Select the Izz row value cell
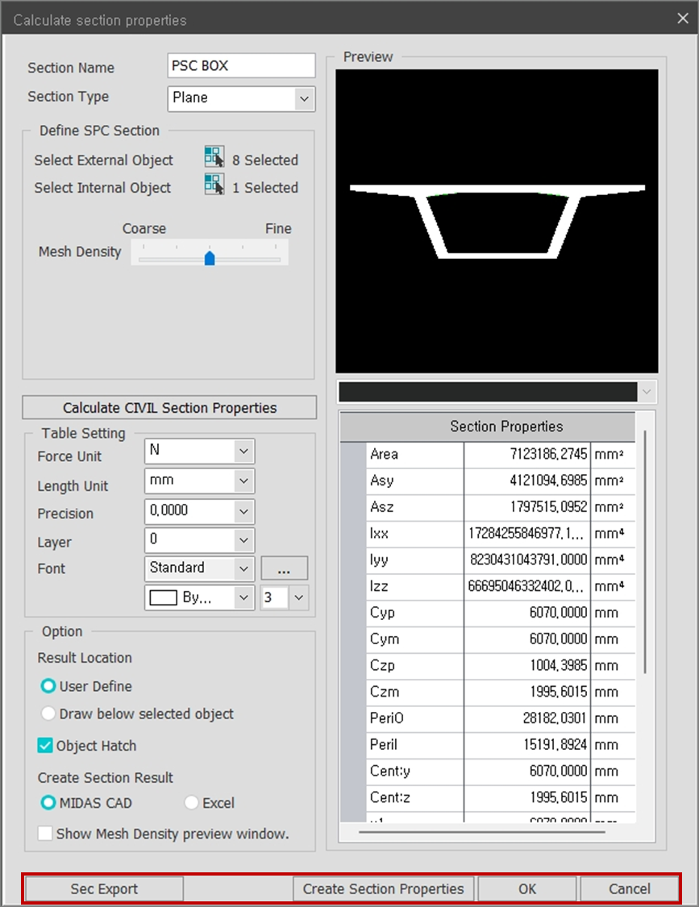The width and height of the screenshot is (699, 907). click(527, 587)
